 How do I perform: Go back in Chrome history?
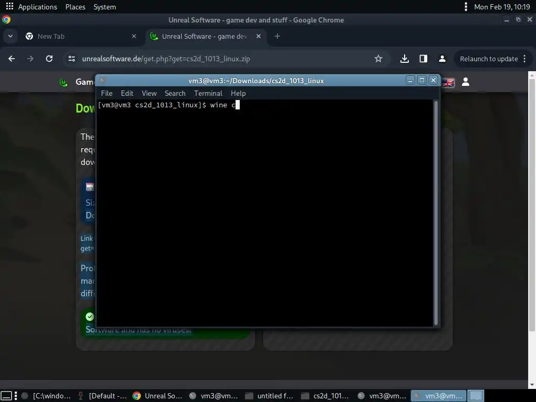pos(12,59)
